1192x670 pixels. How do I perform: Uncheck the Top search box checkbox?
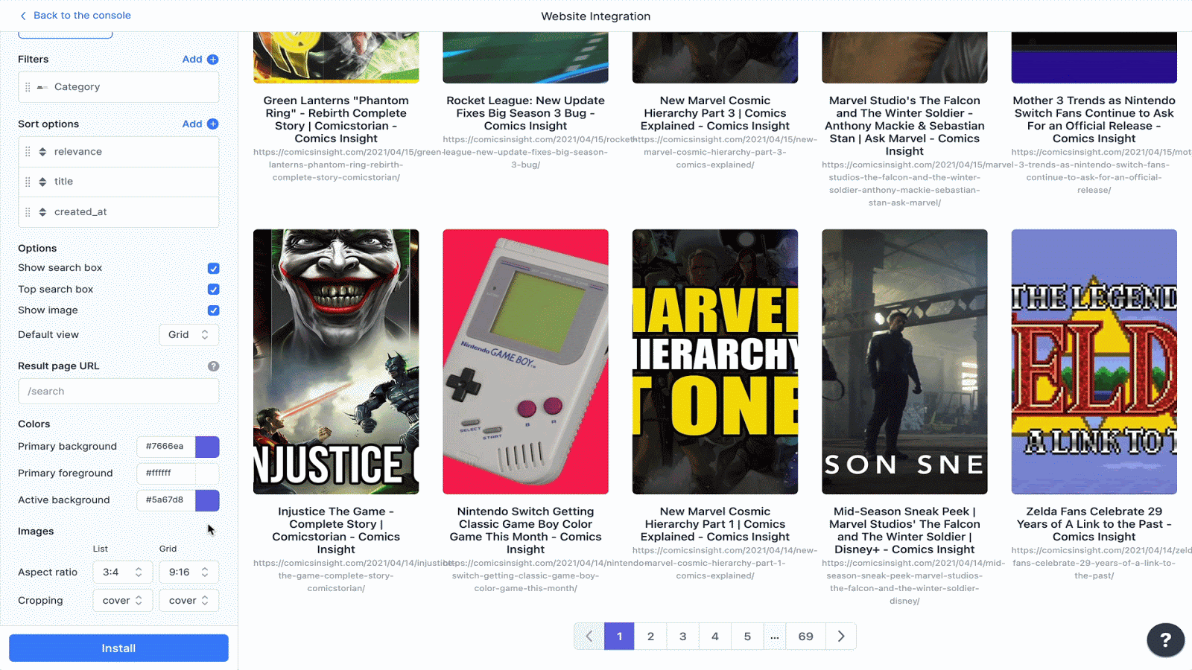pyautogui.click(x=214, y=290)
